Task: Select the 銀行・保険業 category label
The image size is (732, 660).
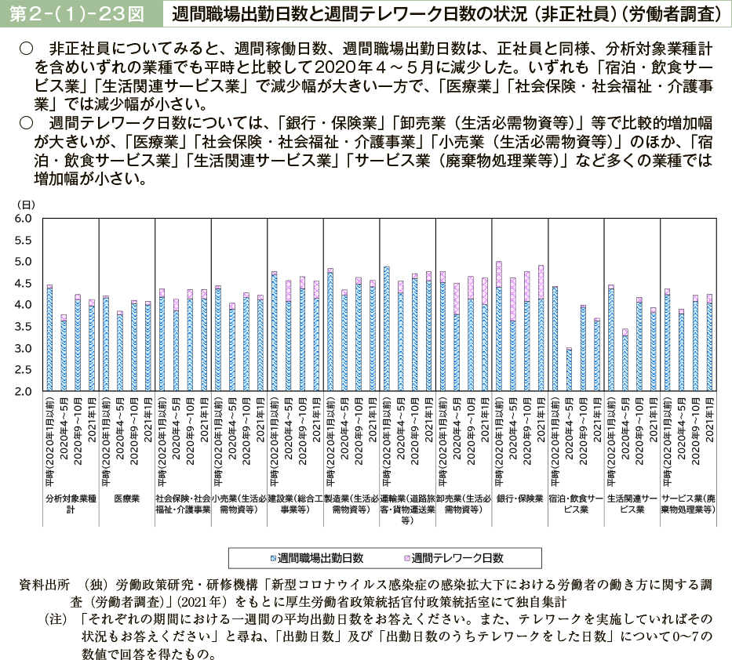Action: click(519, 499)
